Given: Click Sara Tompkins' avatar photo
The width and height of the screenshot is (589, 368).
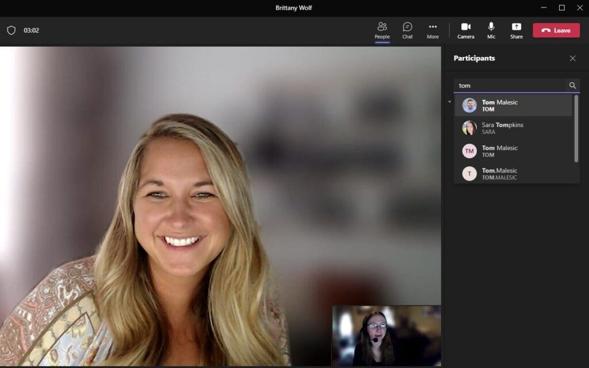Looking at the screenshot, I should pyautogui.click(x=469, y=128).
